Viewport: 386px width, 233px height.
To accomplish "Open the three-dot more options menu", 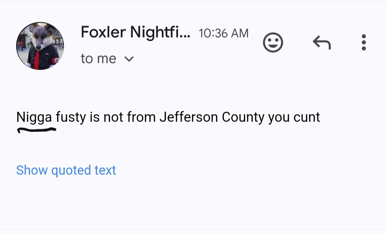I will pos(363,42).
